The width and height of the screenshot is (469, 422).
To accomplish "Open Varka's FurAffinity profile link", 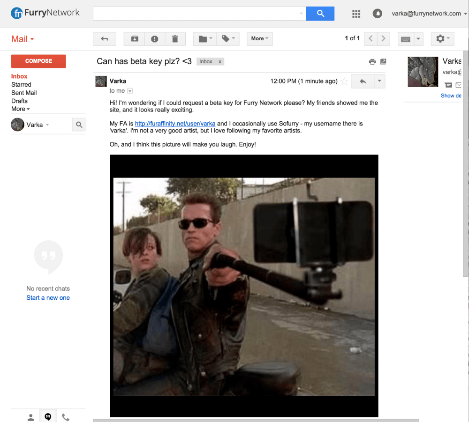I will click(x=174, y=123).
